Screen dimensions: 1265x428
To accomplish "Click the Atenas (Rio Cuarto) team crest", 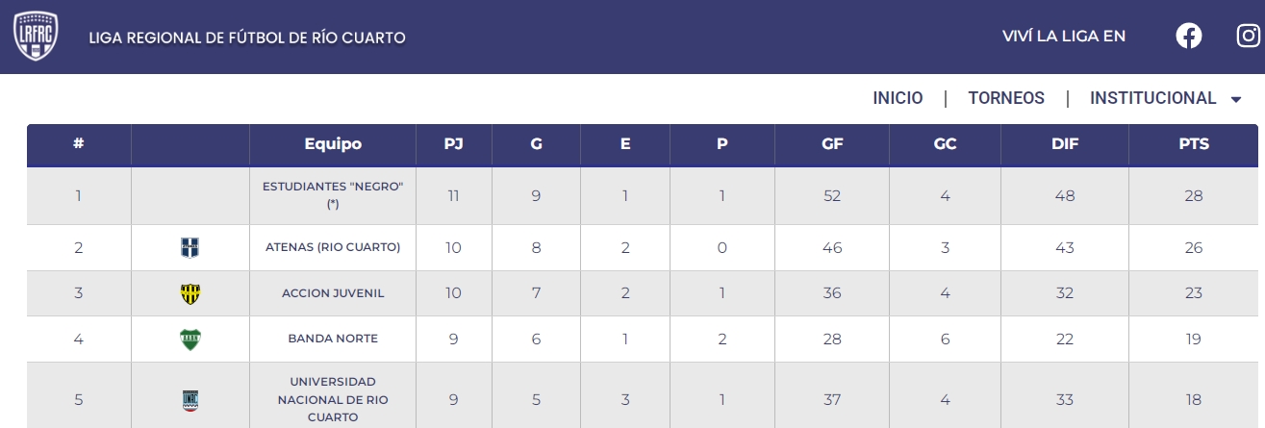I will click(190, 248).
